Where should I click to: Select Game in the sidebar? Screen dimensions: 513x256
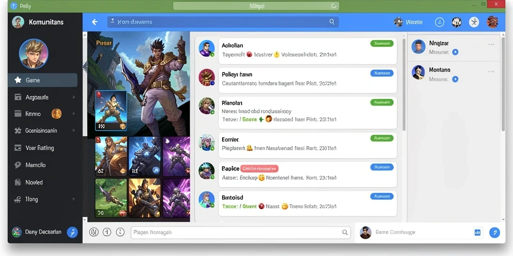point(43,80)
